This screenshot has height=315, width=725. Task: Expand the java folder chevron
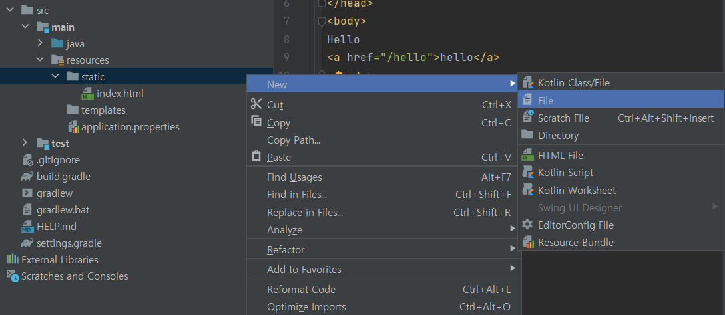point(41,43)
